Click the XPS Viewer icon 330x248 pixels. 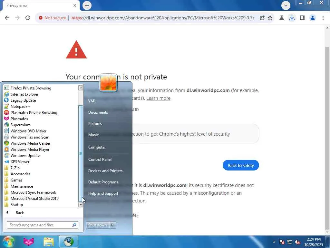[x=6, y=161]
